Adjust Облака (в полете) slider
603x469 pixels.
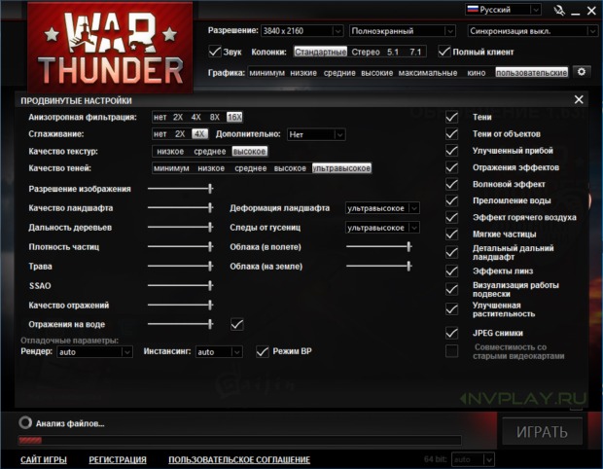(378, 246)
